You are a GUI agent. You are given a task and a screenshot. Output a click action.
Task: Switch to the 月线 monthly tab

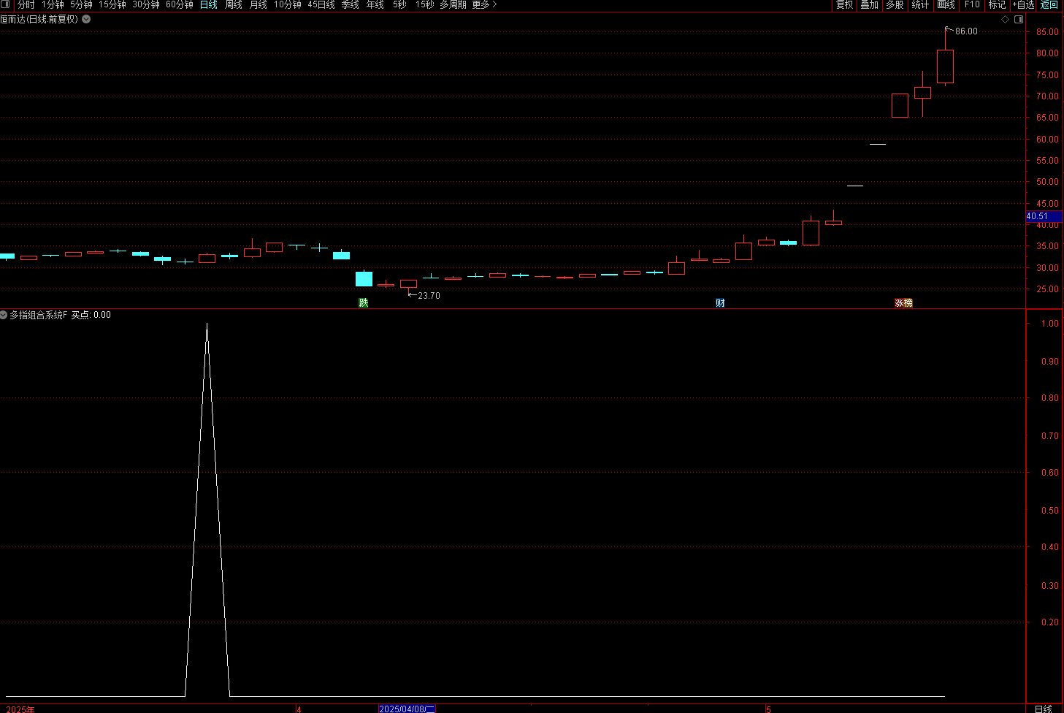click(259, 4)
